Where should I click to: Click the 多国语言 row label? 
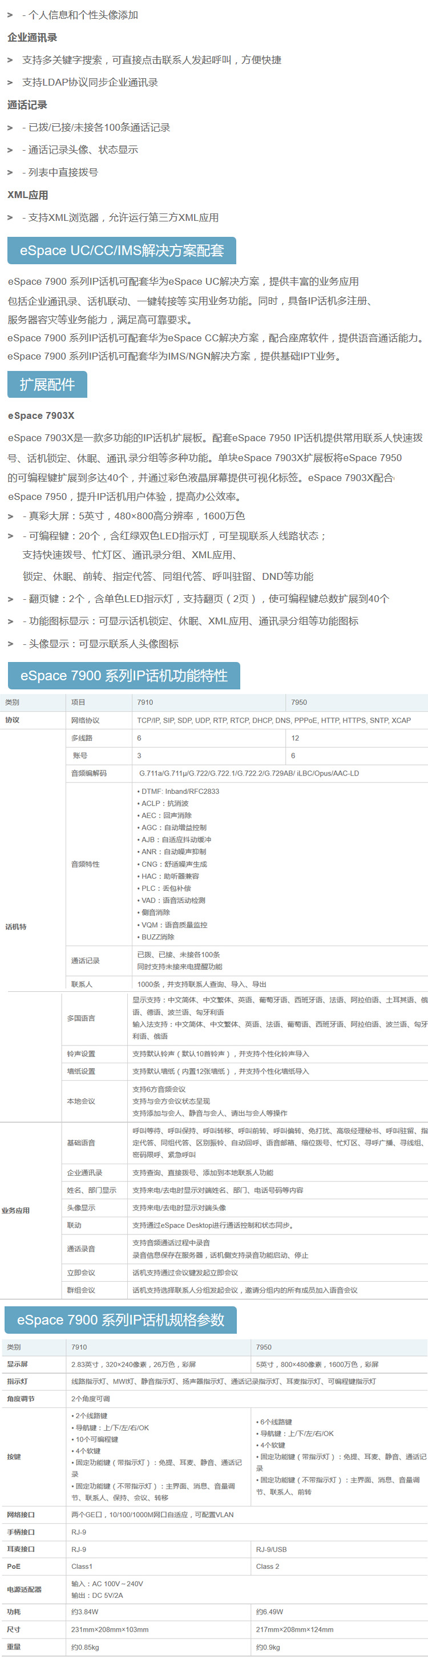(x=80, y=1018)
